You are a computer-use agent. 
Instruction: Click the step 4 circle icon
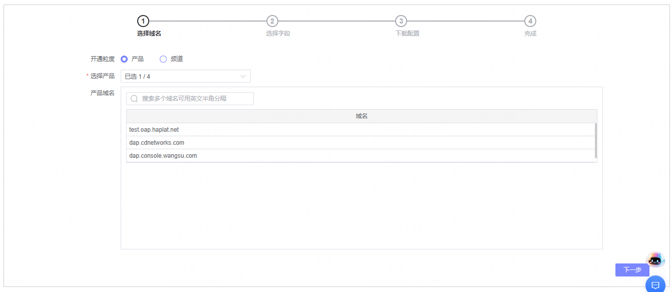[530, 21]
